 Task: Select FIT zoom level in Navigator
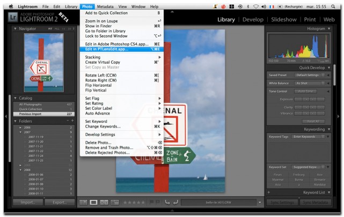(50, 29)
